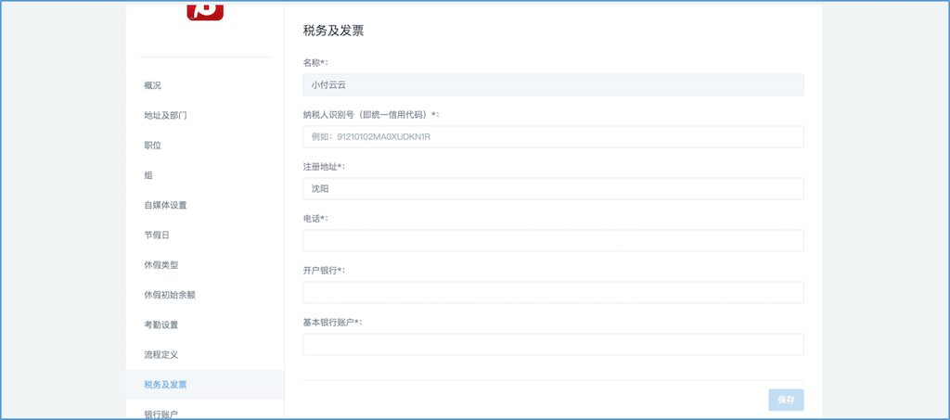
Task: Open 休假类型 in the sidebar
Action: 161,265
